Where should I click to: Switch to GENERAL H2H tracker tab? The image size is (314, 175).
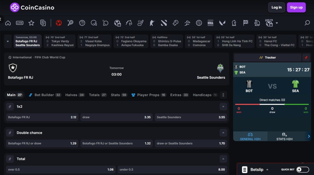250,137
